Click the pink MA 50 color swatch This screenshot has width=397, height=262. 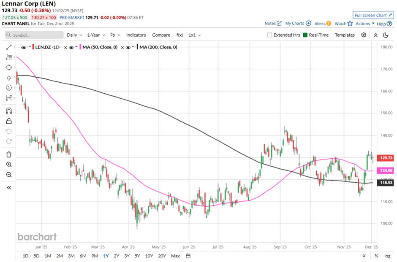[81, 47]
